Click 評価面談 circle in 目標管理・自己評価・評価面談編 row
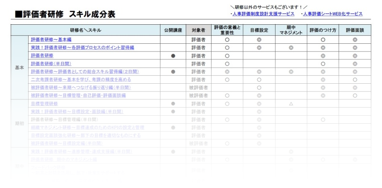Image resolution: width=382 pixels, height=188 pixels. [x=355, y=96]
